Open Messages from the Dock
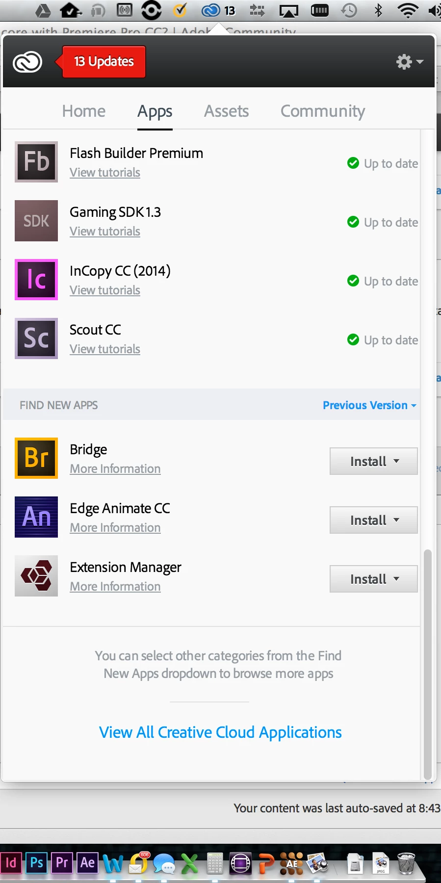Image resolution: width=441 pixels, height=883 pixels. [164, 864]
